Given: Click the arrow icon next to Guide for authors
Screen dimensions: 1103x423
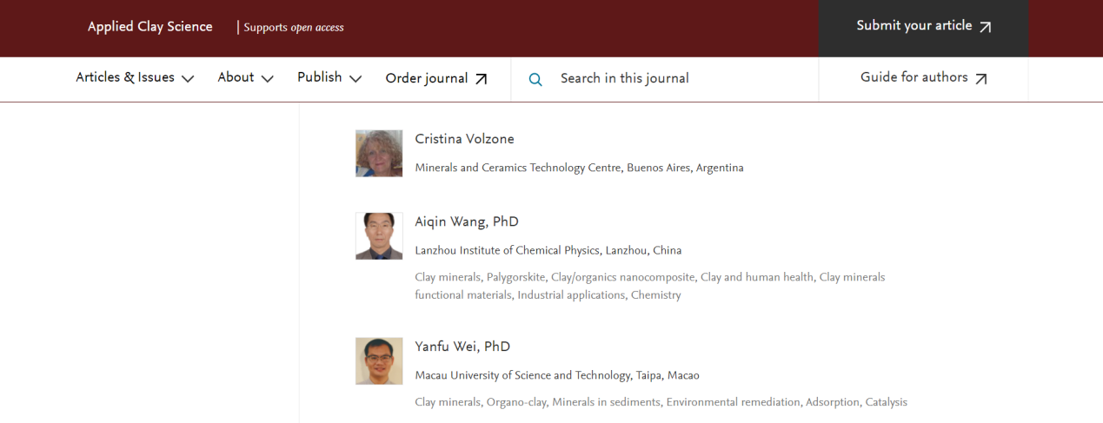Looking at the screenshot, I should 981,79.
